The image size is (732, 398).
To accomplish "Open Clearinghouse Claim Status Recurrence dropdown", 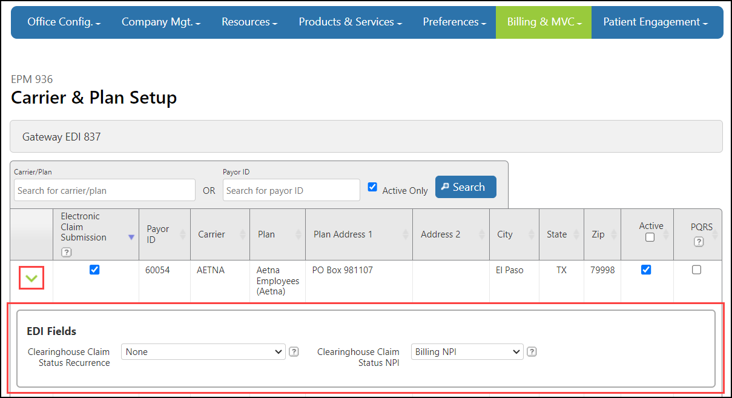I will (203, 351).
